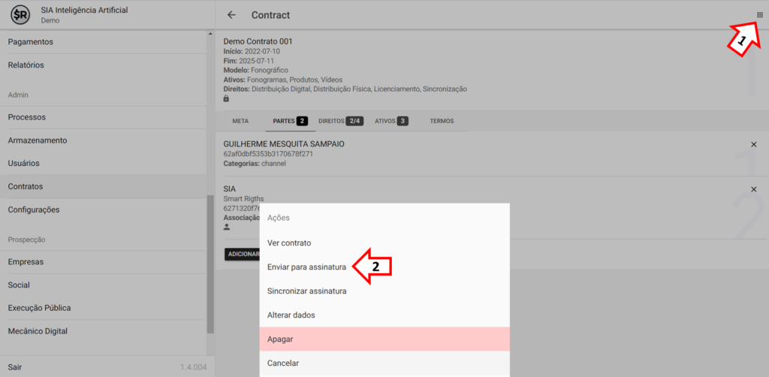The width and height of the screenshot is (769, 377).
Task: Click the contract lock icon
Action: (227, 98)
